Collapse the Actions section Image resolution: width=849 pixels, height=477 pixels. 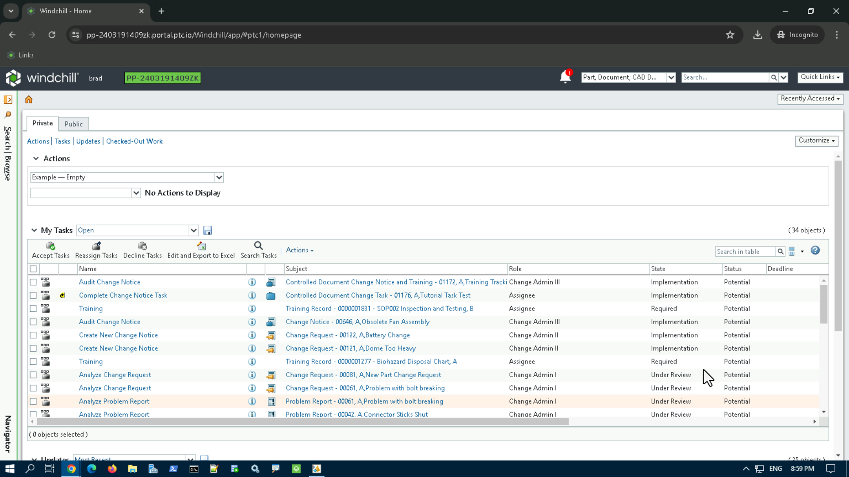point(36,159)
